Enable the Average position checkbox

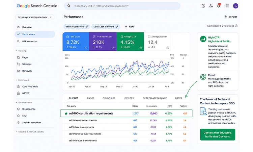tap(149, 37)
